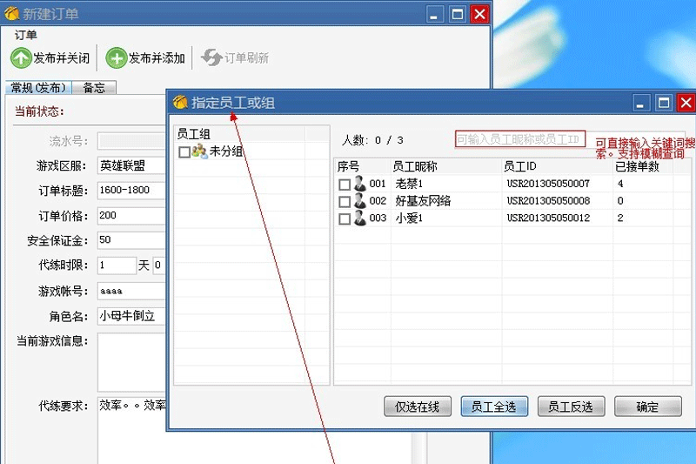Select the employee ID USR201305050008
The image size is (696, 464).
[548, 201]
